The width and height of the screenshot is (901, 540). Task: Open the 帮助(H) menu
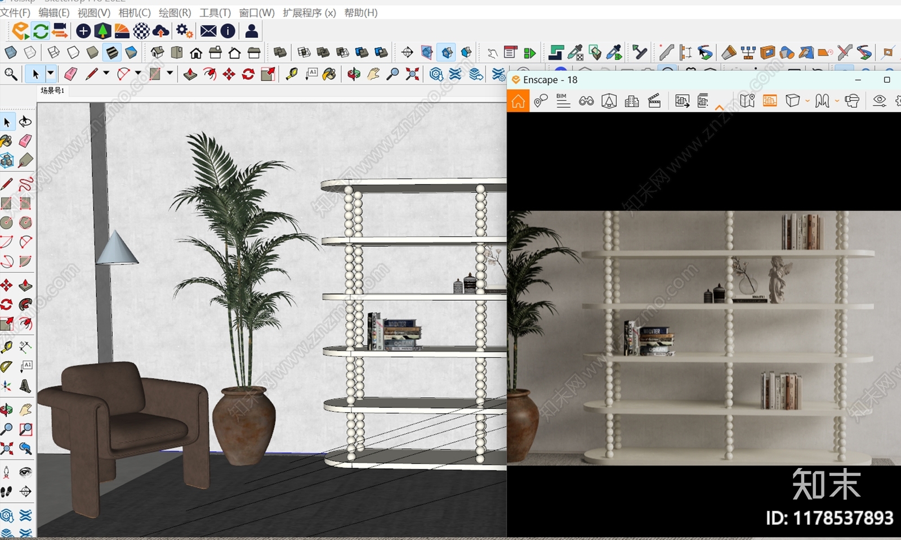pos(361,12)
